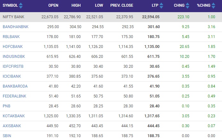Select HDFCBANK open value 1,135.05
This screenshot has width=222, height=140.
51,47
